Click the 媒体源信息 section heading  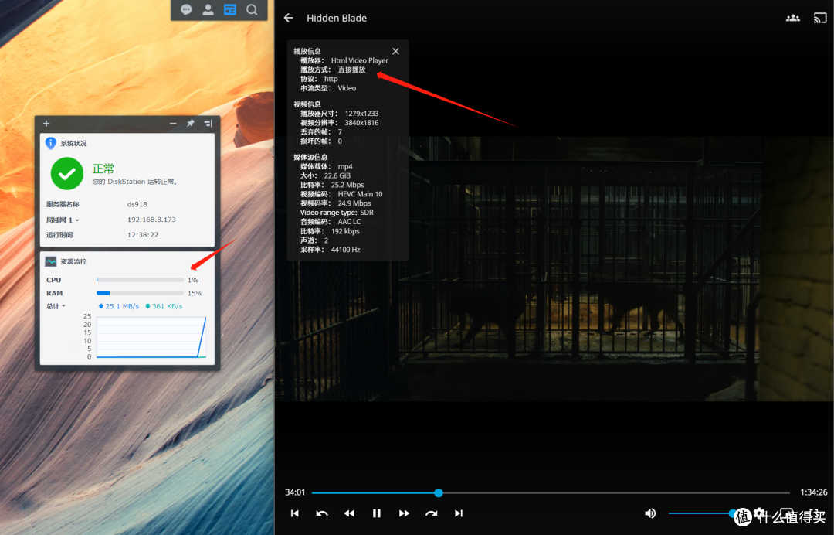[310, 157]
